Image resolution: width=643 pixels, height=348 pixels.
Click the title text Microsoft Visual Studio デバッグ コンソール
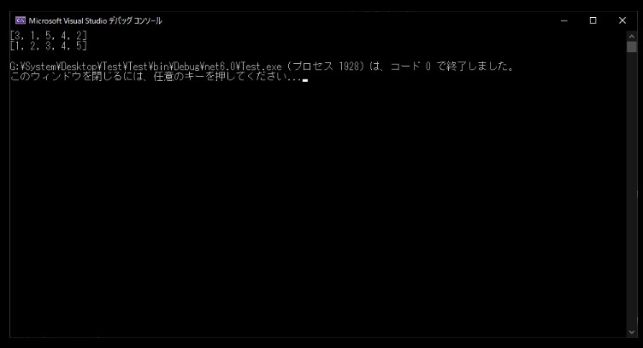[x=95, y=20]
